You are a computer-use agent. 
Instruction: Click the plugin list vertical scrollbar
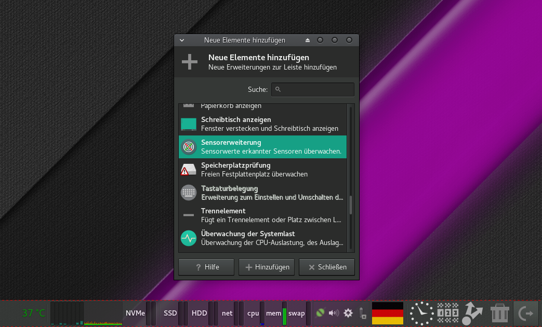(x=351, y=205)
